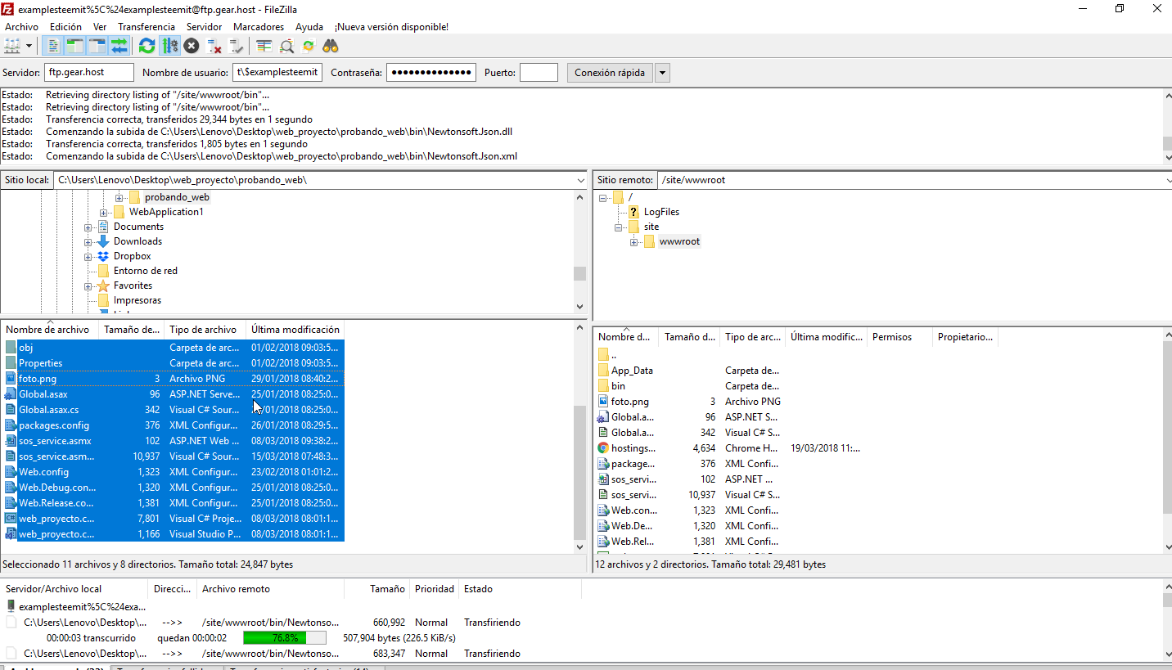Open the Site Manager dropdown arrow

[29, 46]
